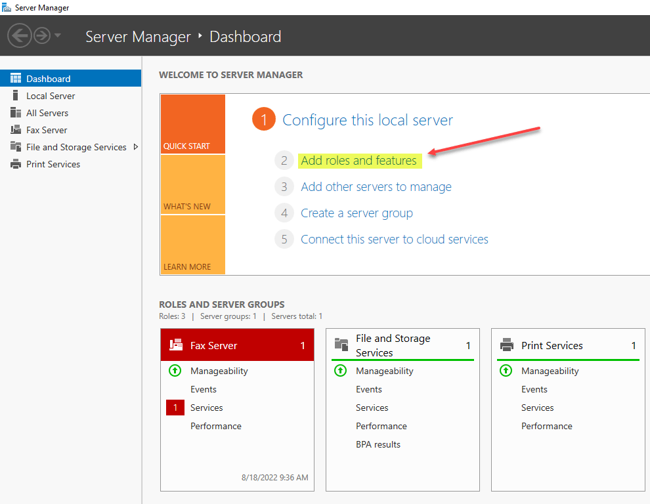The width and height of the screenshot is (650, 504).
Task: Open Events in the Fax Server tile
Action: coord(203,389)
